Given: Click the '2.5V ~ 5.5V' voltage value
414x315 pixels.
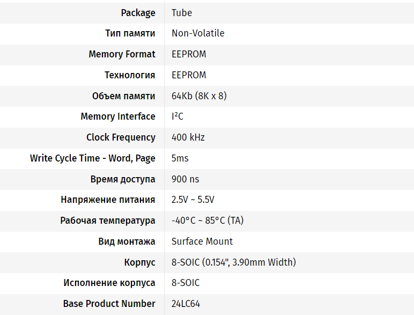Looking at the screenshot, I should coord(193,200).
